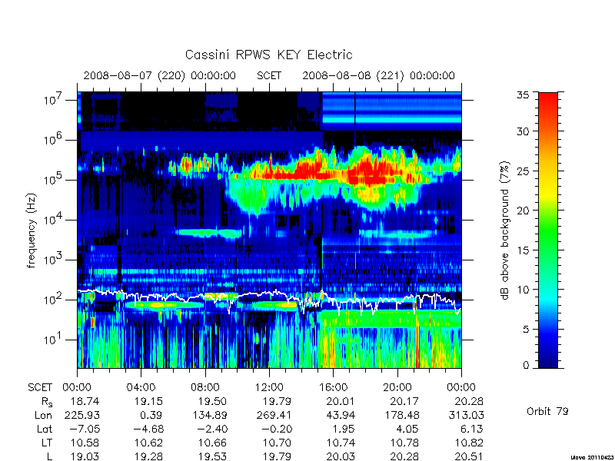Click the plot title 'Cassini RPWS KEY Electric'
The height and width of the screenshot is (461, 615).
pos(268,55)
